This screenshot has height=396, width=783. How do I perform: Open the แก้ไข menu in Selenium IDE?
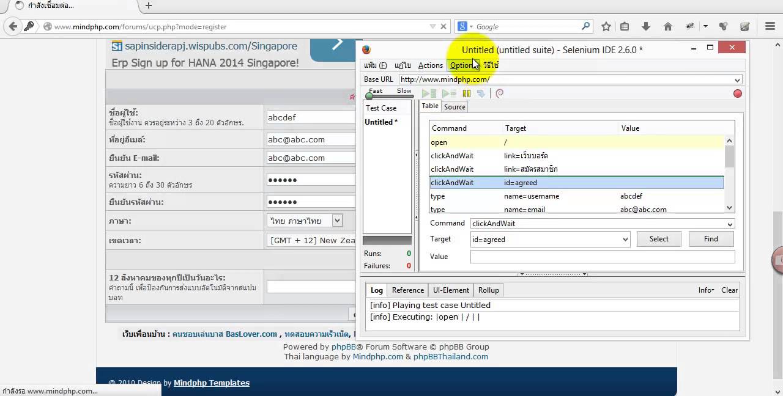tap(403, 65)
